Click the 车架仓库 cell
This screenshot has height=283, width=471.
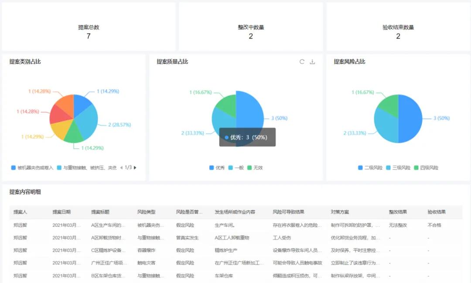point(224,276)
